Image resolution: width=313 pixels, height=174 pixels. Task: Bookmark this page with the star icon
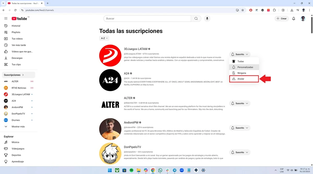(243, 10)
